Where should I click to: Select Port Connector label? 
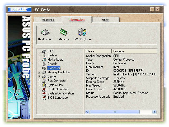[57, 81]
